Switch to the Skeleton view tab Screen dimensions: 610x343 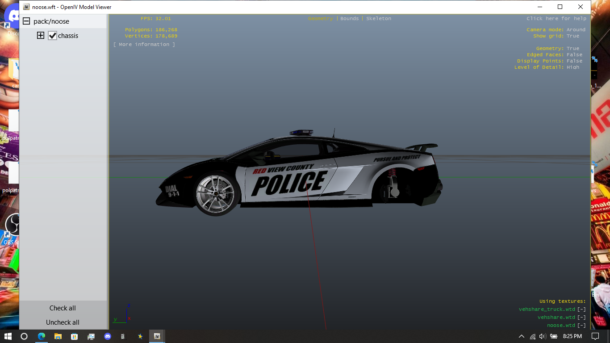tap(378, 19)
